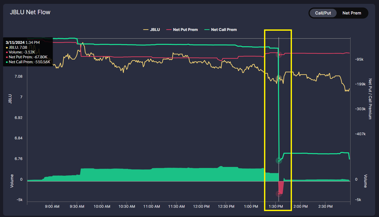
Task: Toggle the Net Call Prem legend series
Action: click(x=221, y=30)
